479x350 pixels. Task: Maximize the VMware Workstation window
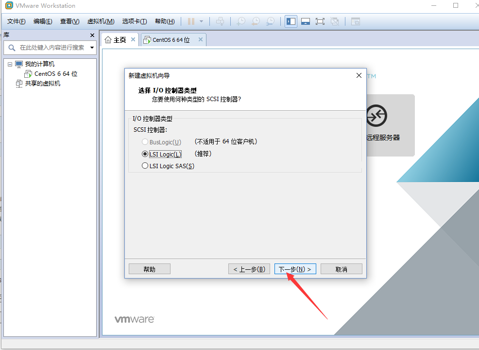click(x=456, y=5)
